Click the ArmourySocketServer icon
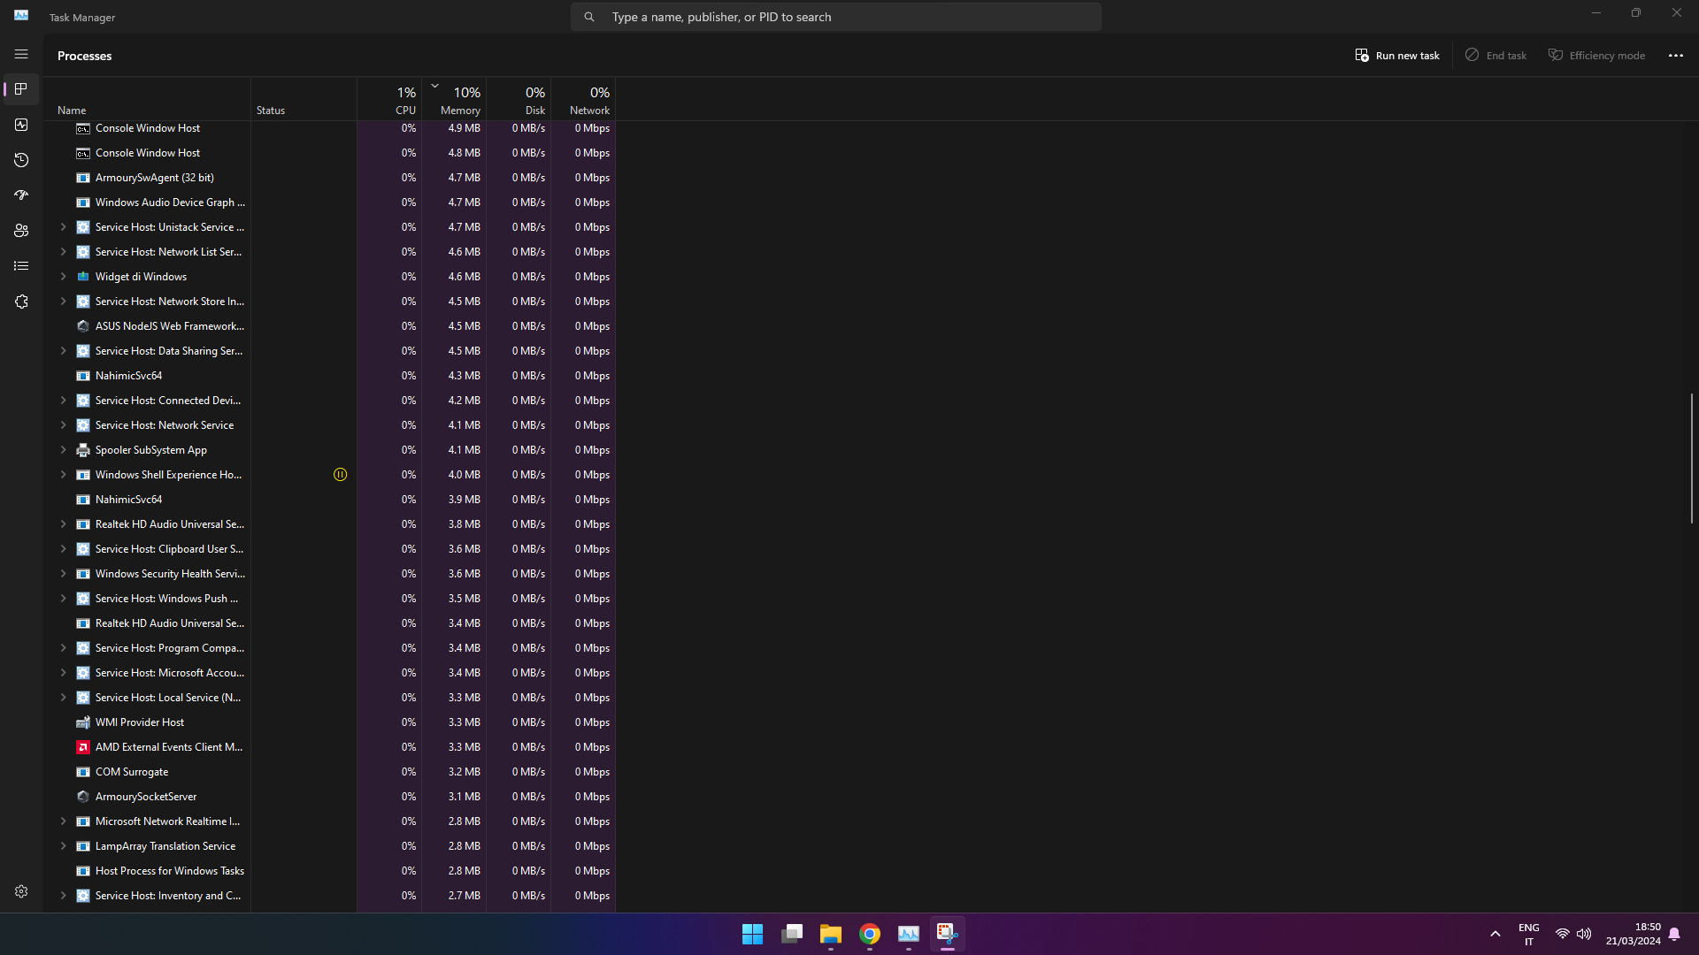Screen dimensions: 1699x955 click(83, 797)
